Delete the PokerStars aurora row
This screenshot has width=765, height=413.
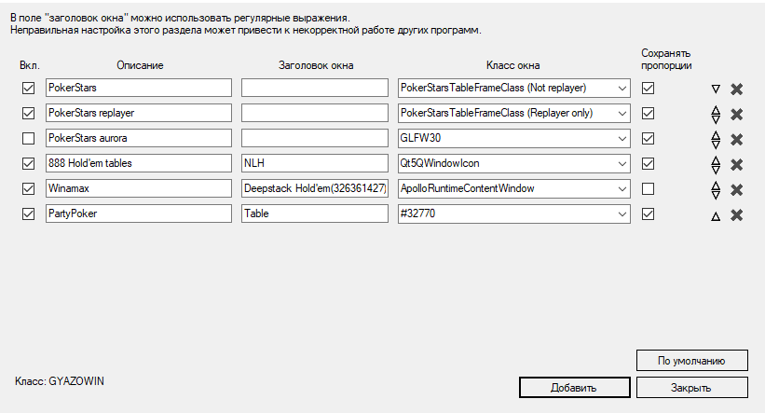click(x=737, y=140)
